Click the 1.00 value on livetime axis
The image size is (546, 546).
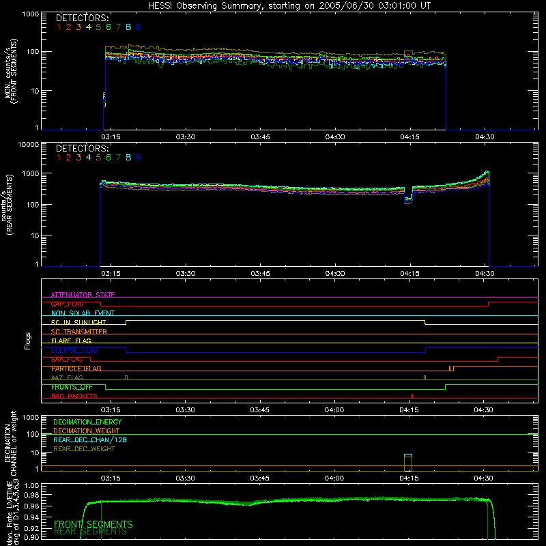point(31,485)
